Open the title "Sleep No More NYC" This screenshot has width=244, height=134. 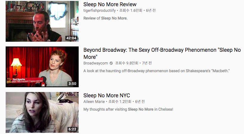(107, 95)
